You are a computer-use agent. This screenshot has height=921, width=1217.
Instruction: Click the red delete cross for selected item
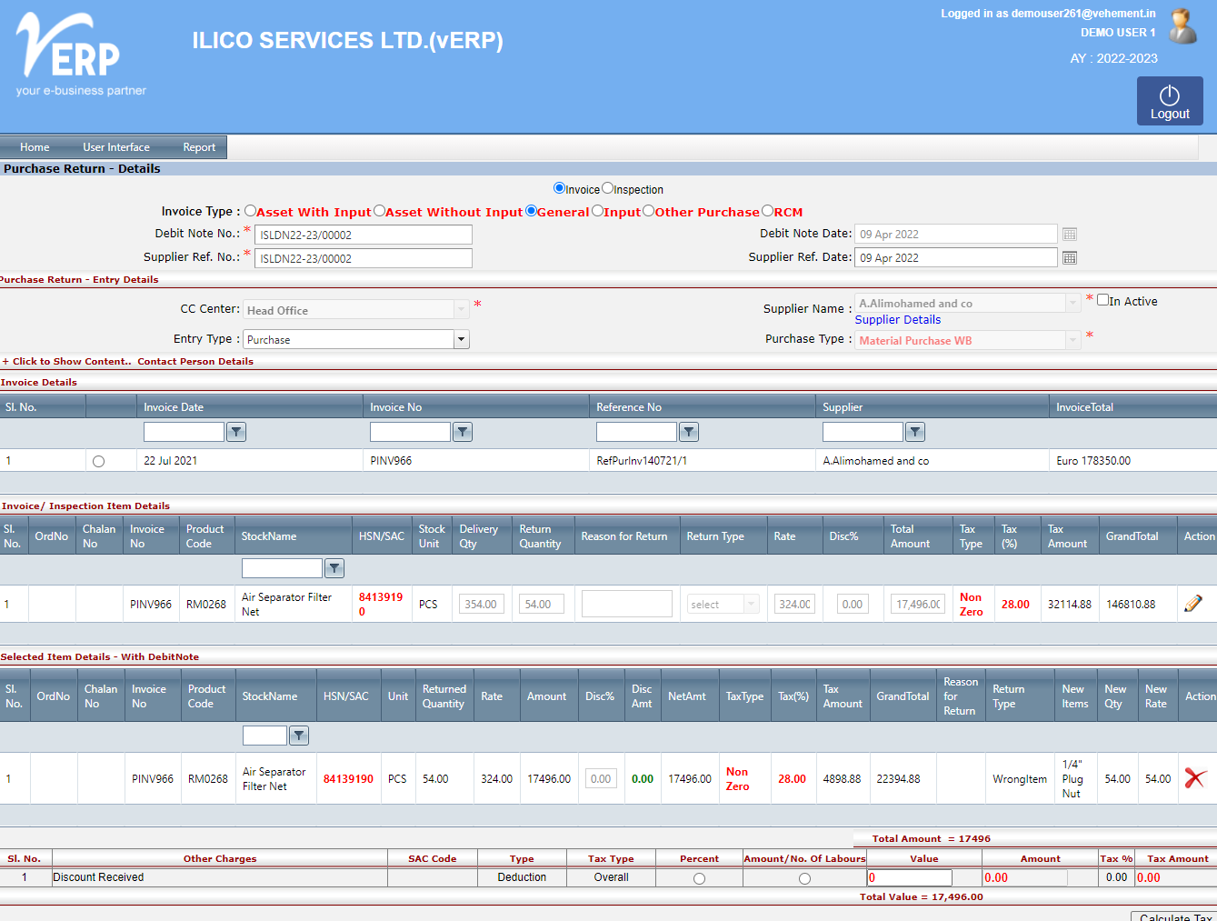(1195, 778)
